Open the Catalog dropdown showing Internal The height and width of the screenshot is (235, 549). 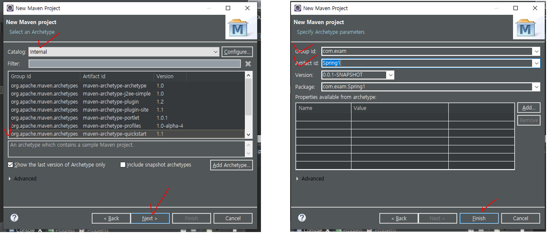click(x=124, y=52)
